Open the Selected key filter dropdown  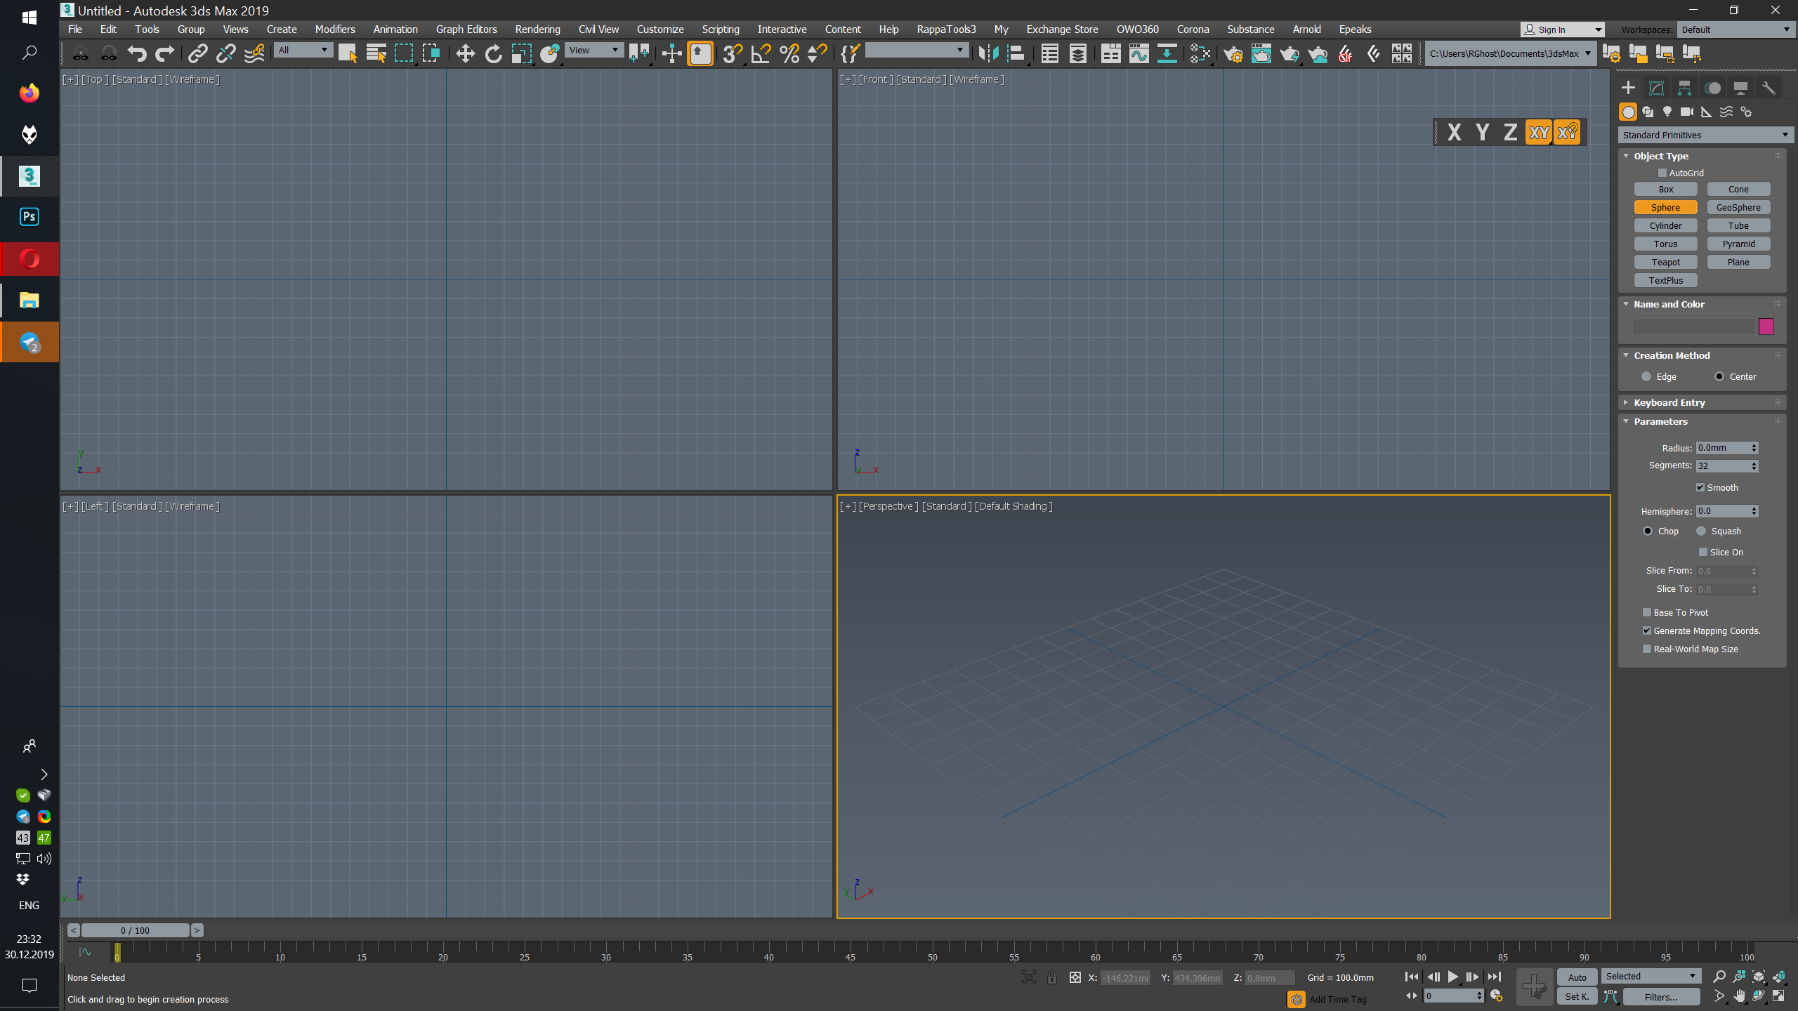click(x=1651, y=977)
